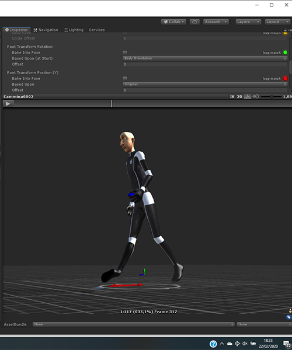Open the Layout selector button
Screen dimensions: 292x350
tap(277, 22)
